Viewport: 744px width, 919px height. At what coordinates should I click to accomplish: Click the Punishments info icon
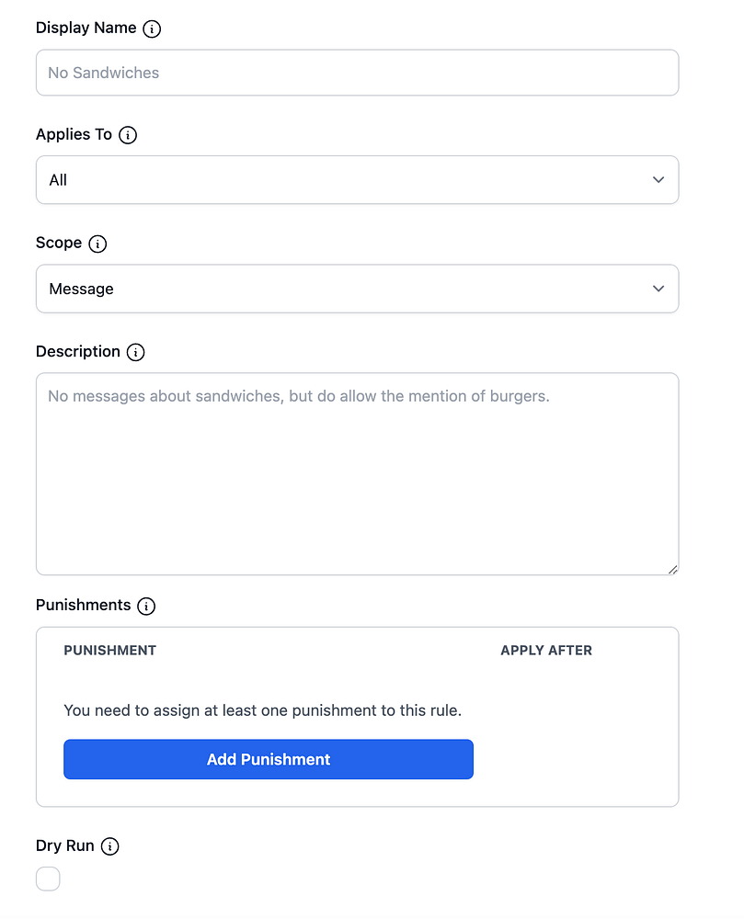[x=146, y=606]
